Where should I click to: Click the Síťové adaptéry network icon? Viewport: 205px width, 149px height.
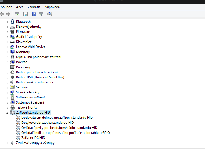click(12, 92)
